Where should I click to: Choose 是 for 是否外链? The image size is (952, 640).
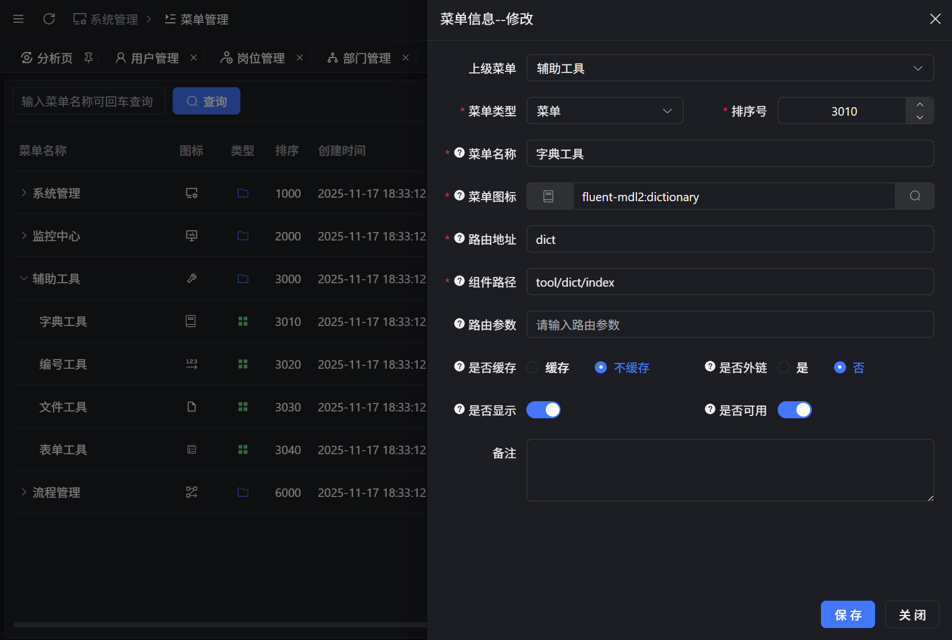(784, 368)
